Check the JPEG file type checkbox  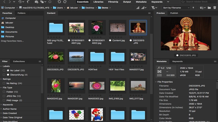[4, 96]
